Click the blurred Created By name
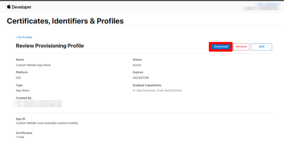Screen dimensions: 284x145 click(37, 103)
